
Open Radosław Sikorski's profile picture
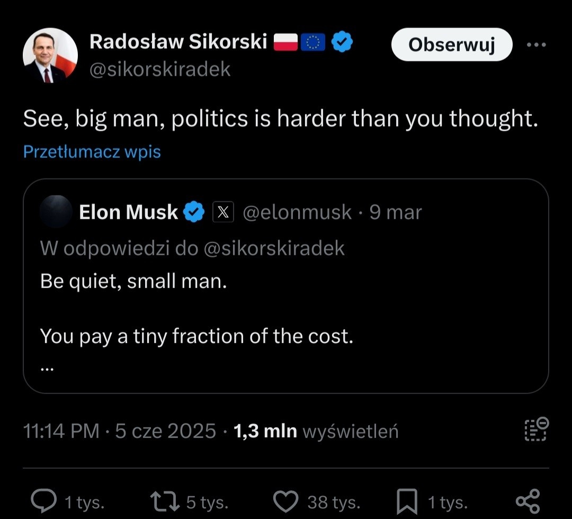tap(50, 56)
